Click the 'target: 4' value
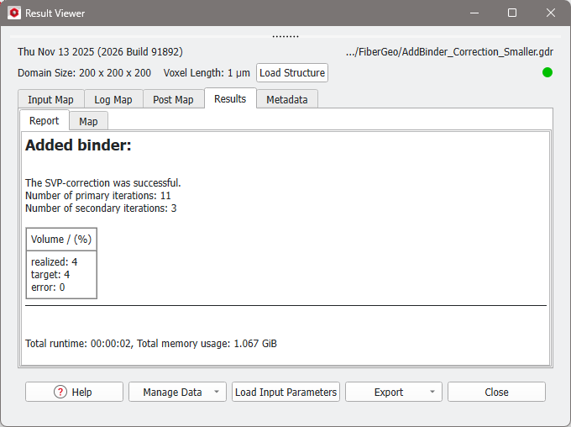The image size is (571, 427). click(x=50, y=275)
